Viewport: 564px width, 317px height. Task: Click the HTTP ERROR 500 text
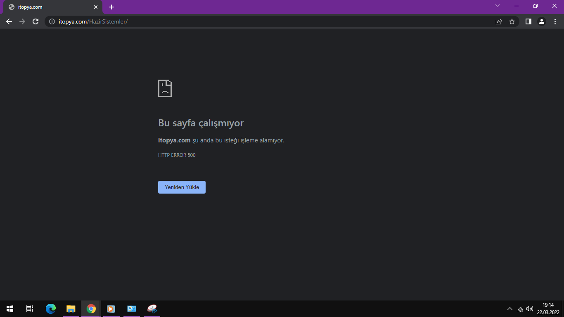[x=177, y=155]
